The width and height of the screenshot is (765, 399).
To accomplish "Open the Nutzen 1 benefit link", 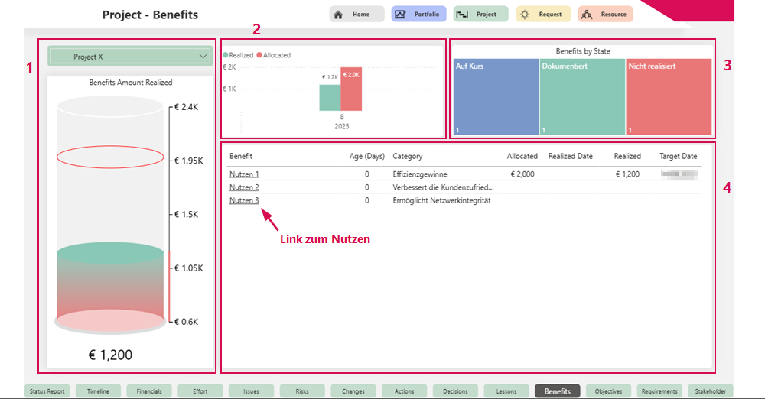I will click(244, 174).
